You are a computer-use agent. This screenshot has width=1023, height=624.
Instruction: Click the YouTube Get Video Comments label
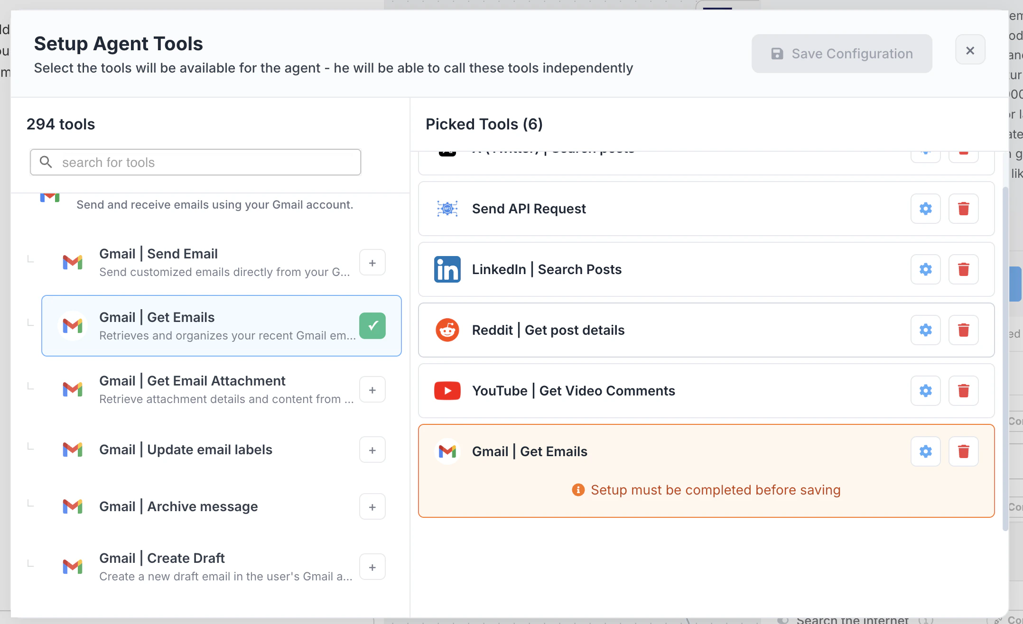tap(573, 391)
